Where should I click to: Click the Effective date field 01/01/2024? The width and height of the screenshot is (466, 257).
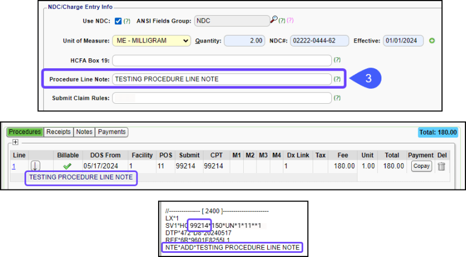tap(403, 41)
